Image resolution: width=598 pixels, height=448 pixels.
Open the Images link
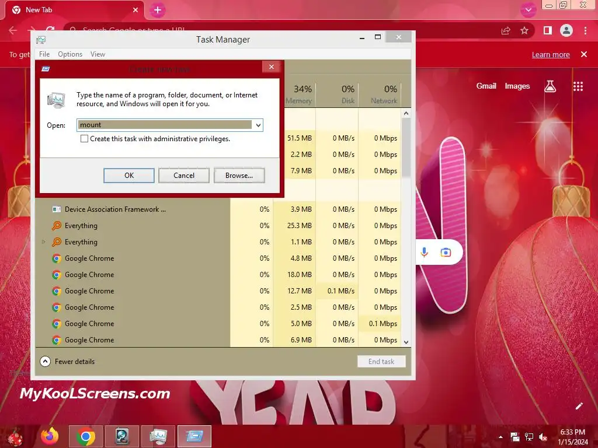click(x=517, y=86)
